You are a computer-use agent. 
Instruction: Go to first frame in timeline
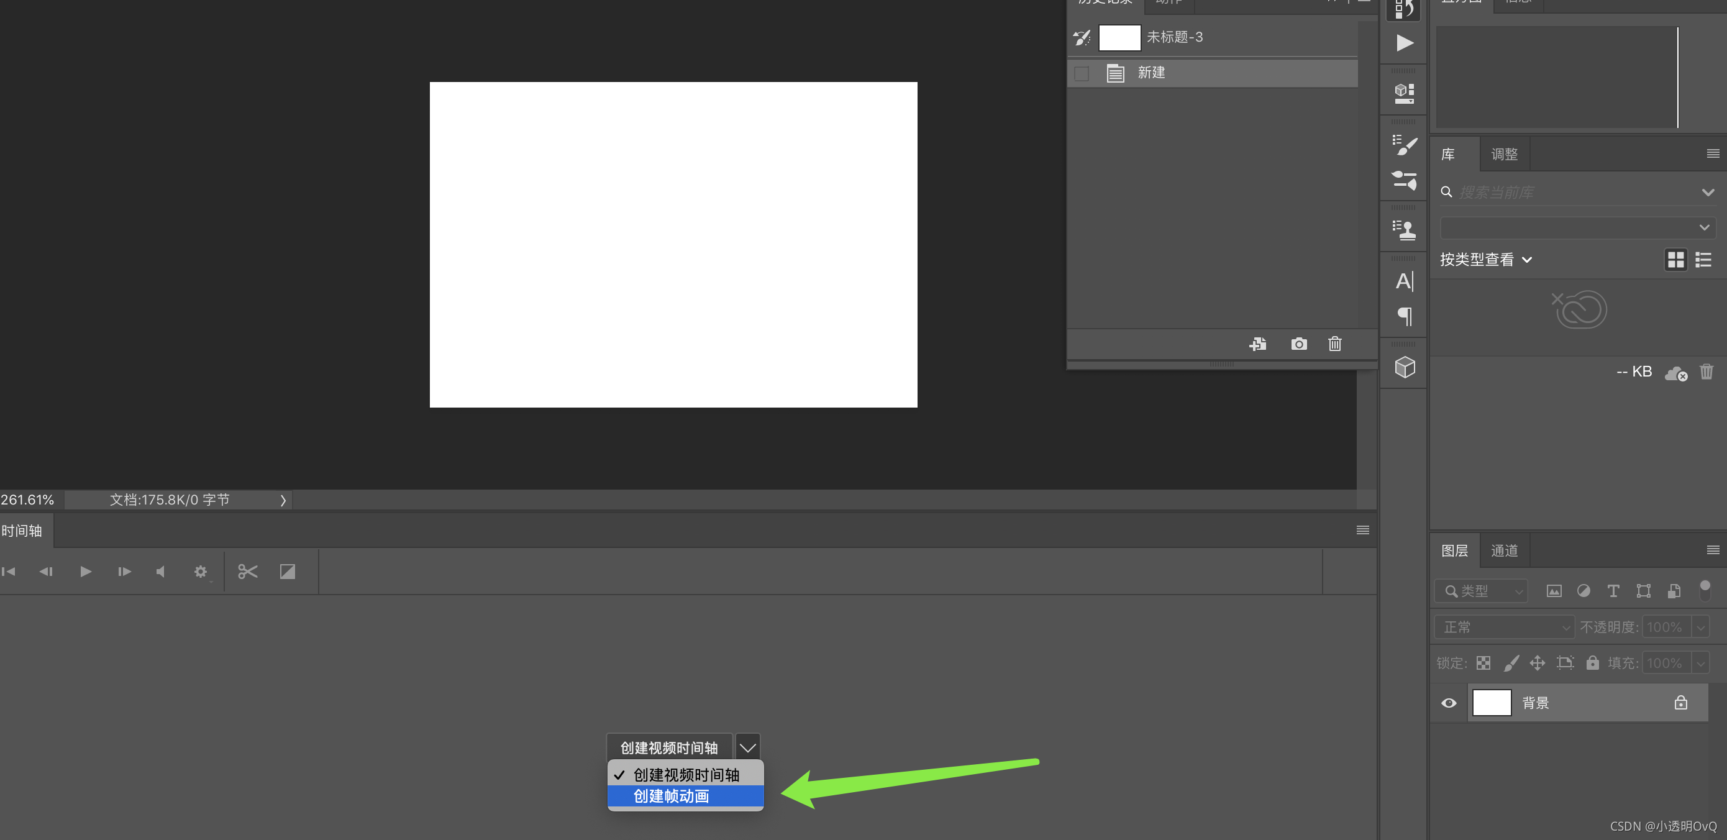pos(9,571)
